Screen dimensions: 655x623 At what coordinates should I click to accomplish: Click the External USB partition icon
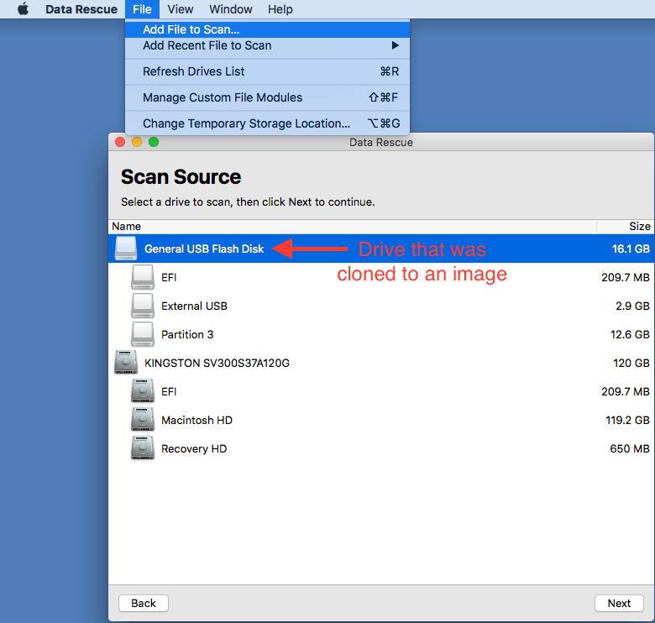click(143, 306)
